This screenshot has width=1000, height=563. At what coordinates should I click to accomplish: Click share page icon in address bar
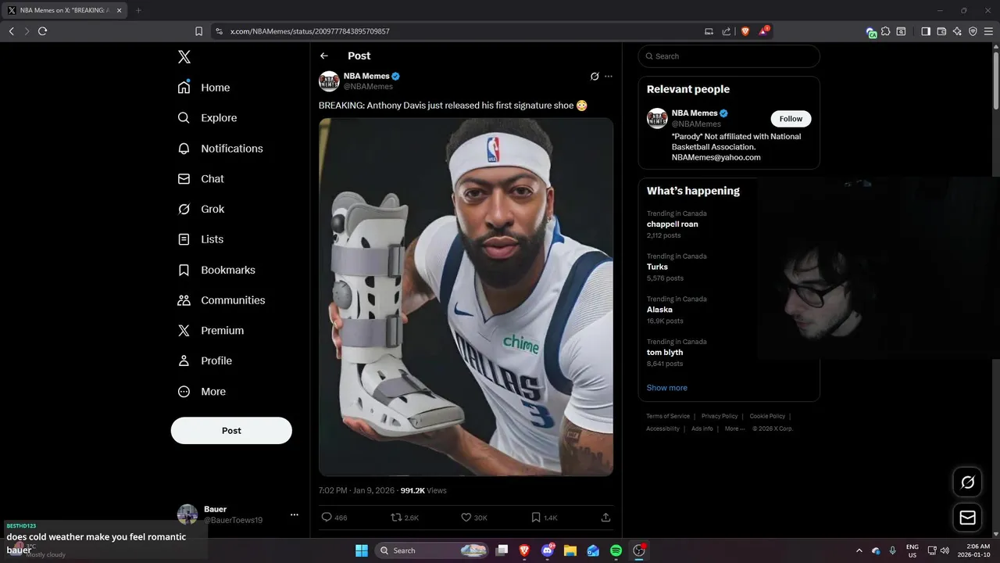(x=727, y=31)
